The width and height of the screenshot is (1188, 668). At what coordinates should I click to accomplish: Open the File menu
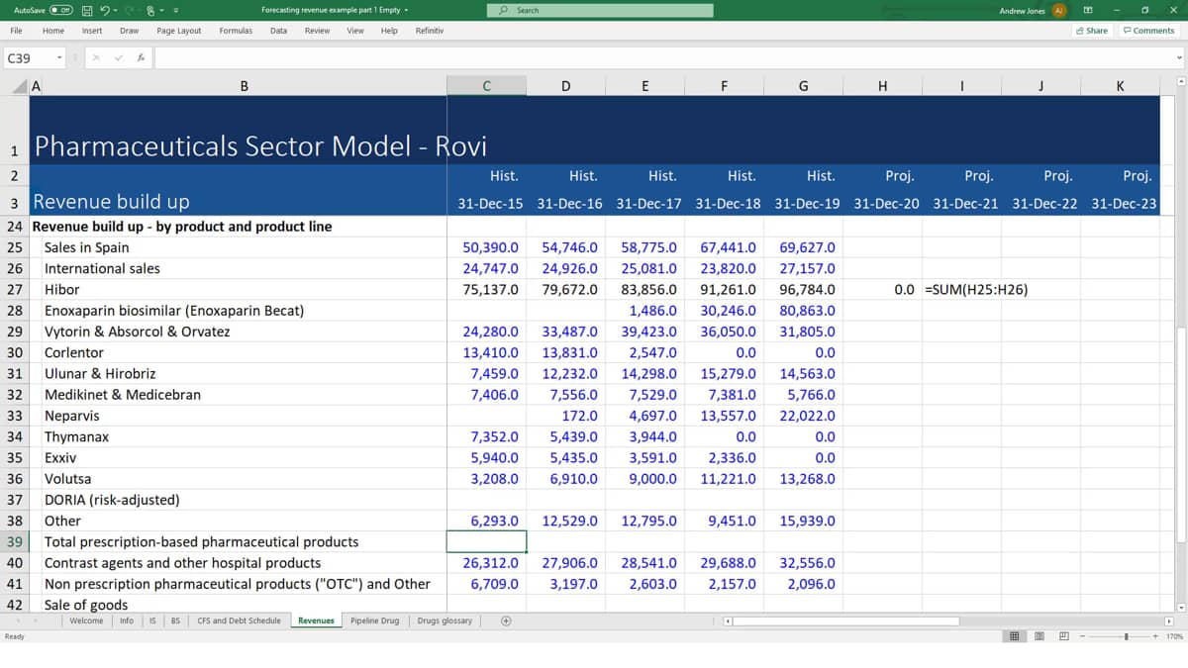17,31
